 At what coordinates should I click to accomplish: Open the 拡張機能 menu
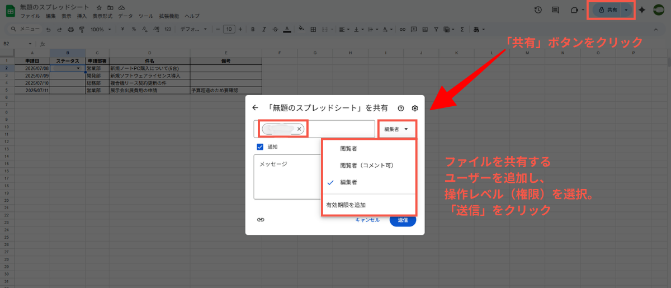coord(169,16)
